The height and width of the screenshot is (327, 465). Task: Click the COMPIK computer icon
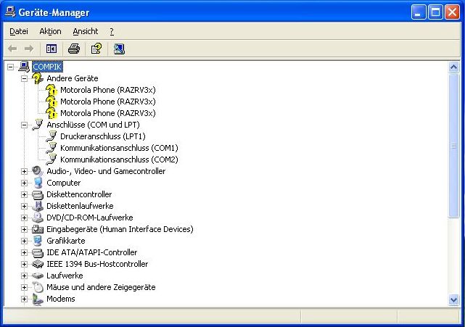pyautogui.click(x=25, y=67)
